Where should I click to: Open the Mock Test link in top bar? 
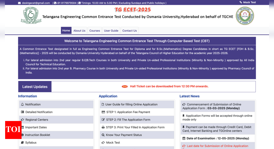249,2
